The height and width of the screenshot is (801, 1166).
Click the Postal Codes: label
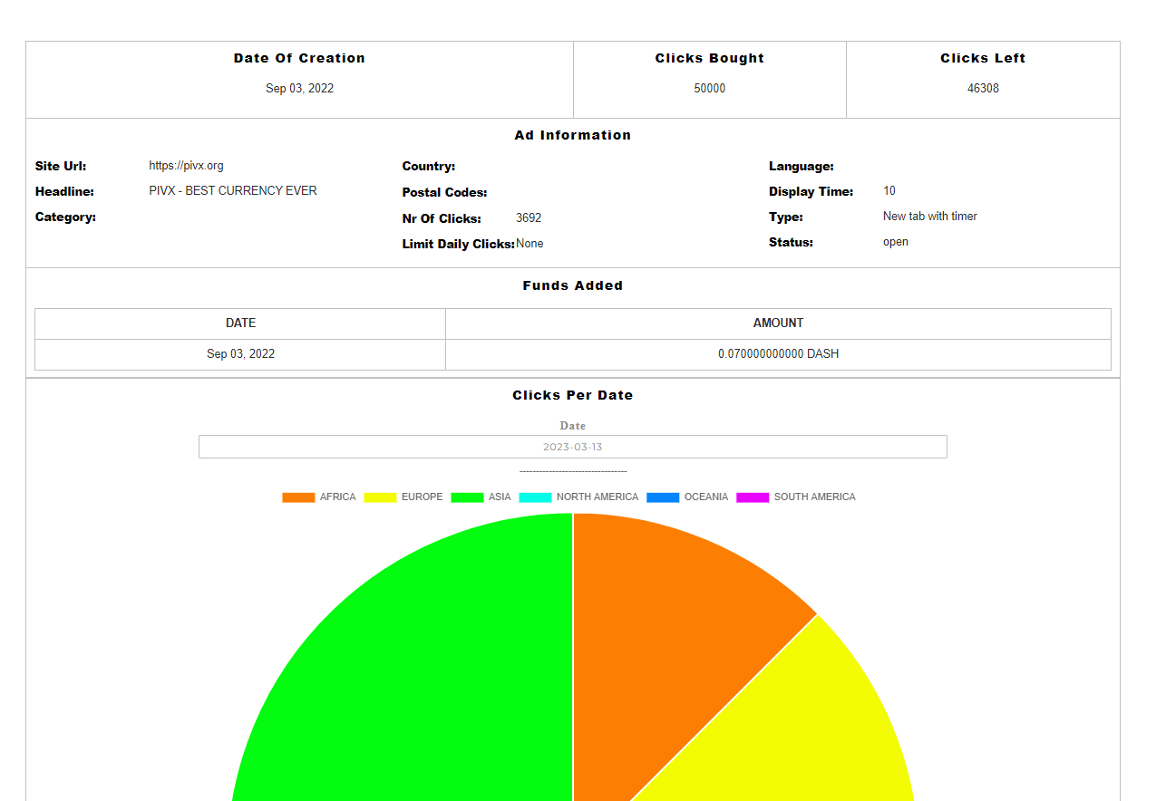tap(445, 193)
